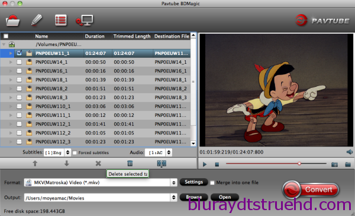Open format Settings
Viewport: 355px width, 216px height.
[x=193, y=182]
